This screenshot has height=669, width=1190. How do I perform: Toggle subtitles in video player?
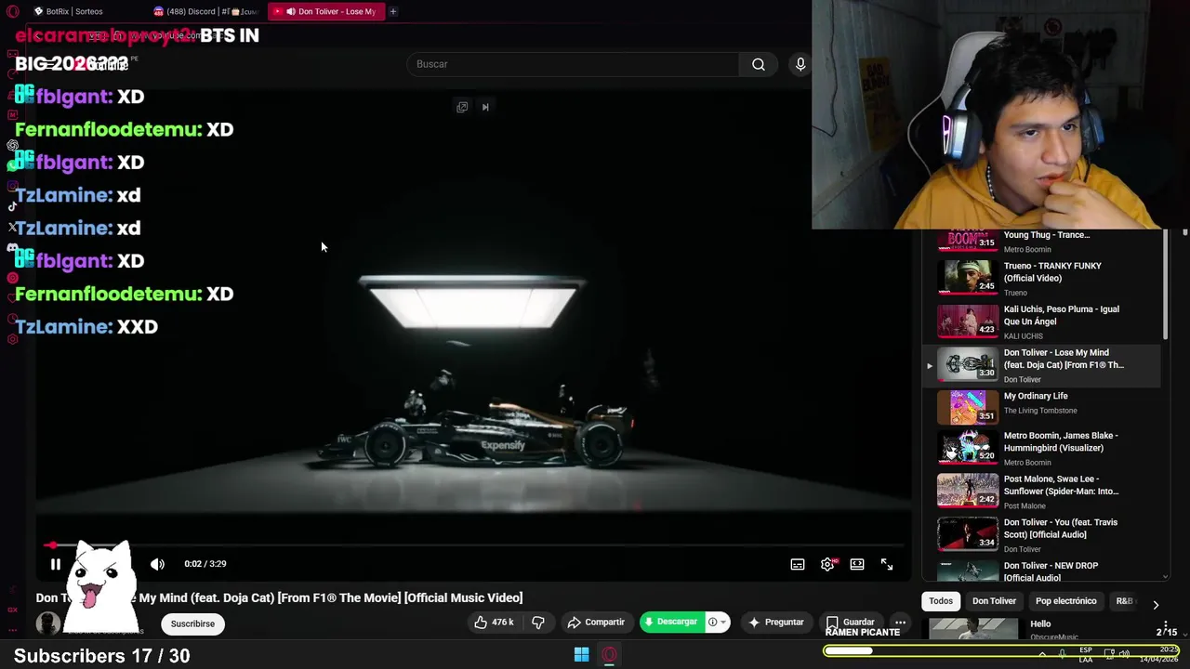[798, 564]
